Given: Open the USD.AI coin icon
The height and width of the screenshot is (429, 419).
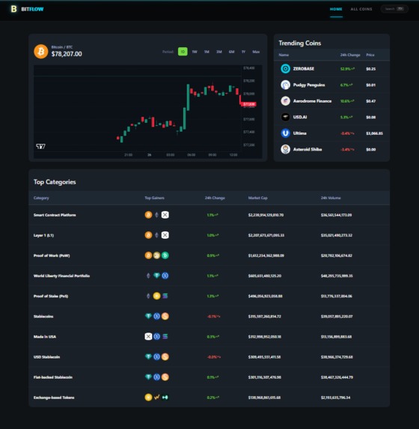Looking at the screenshot, I should [285, 117].
